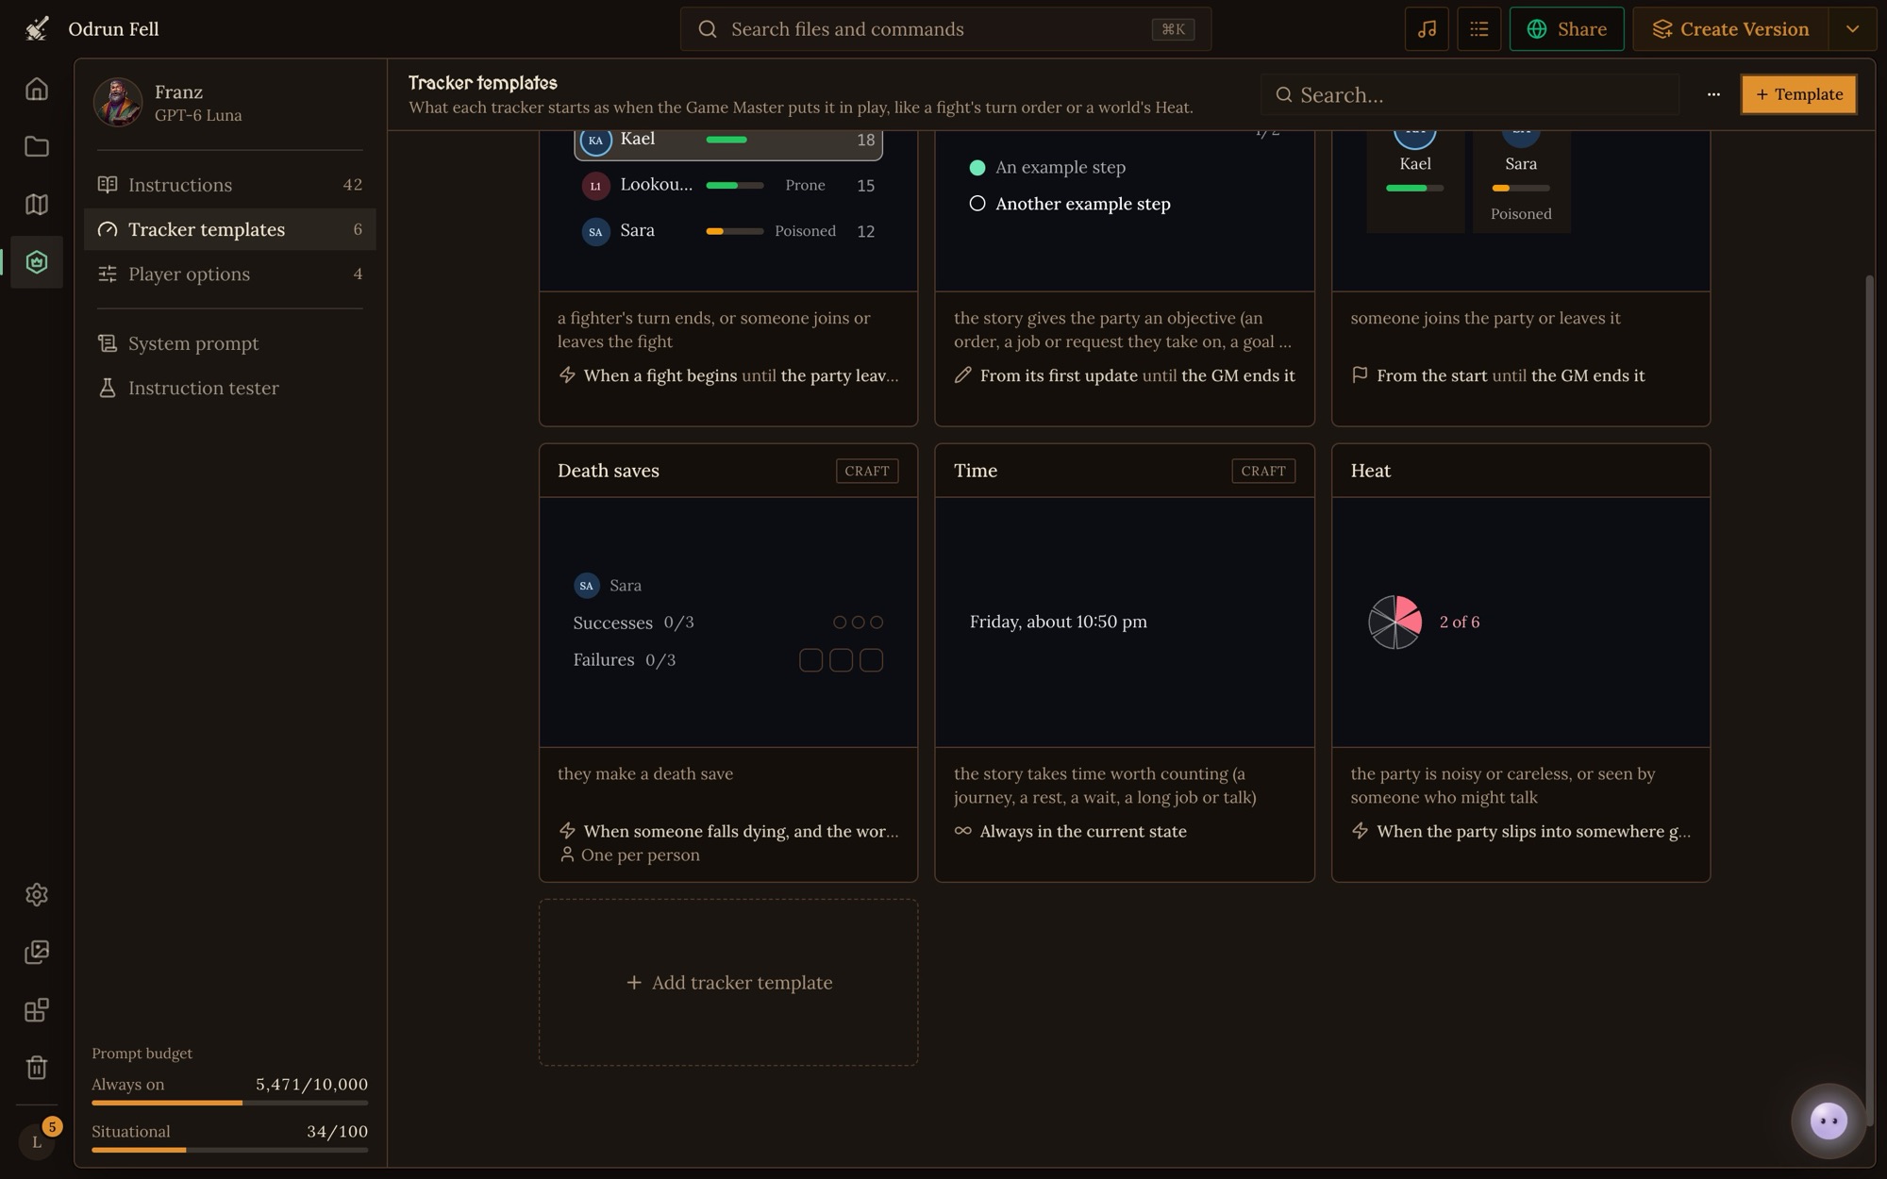This screenshot has height=1179, width=1887.
Task: Toggle the first Successes circle for Sara
Action: point(840,623)
